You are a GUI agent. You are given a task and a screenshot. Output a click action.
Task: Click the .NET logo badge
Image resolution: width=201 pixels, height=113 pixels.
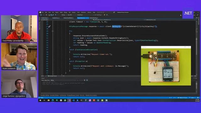(188, 13)
